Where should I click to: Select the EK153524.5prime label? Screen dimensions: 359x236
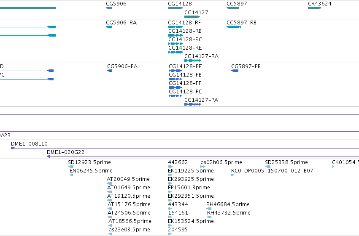[x=191, y=221]
